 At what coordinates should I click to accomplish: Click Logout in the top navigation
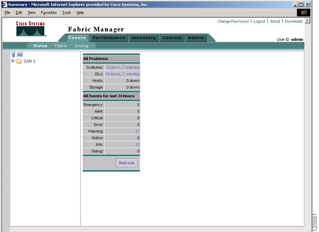coord(259,21)
